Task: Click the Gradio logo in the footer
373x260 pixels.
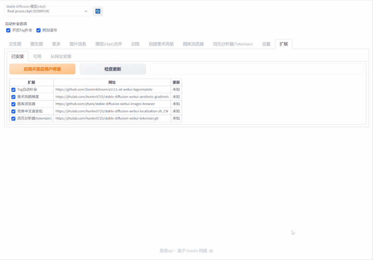Action: (x=211, y=251)
